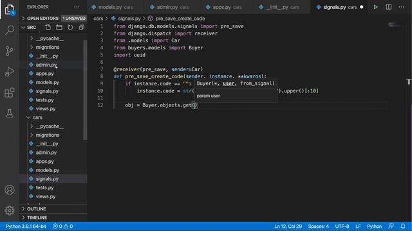Screen dimensions: 412x231
Task: Click the editor minimap preview
Action: [397, 25]
